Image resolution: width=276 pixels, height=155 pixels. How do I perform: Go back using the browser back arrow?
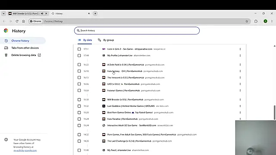4,21
